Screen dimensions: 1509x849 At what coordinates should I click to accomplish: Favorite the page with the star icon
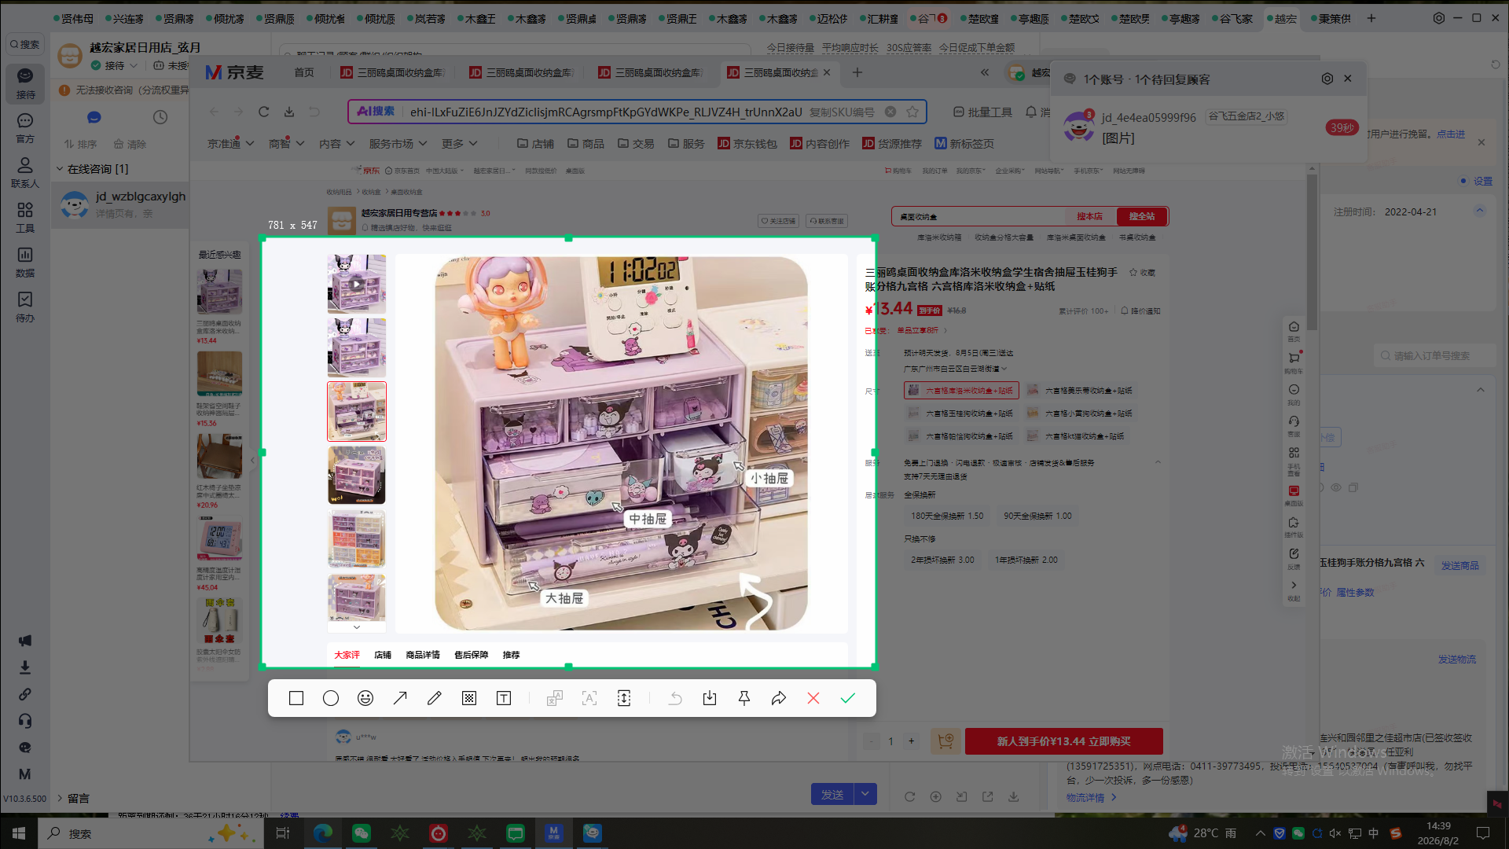pyautogui.click(x=912, y=112)
